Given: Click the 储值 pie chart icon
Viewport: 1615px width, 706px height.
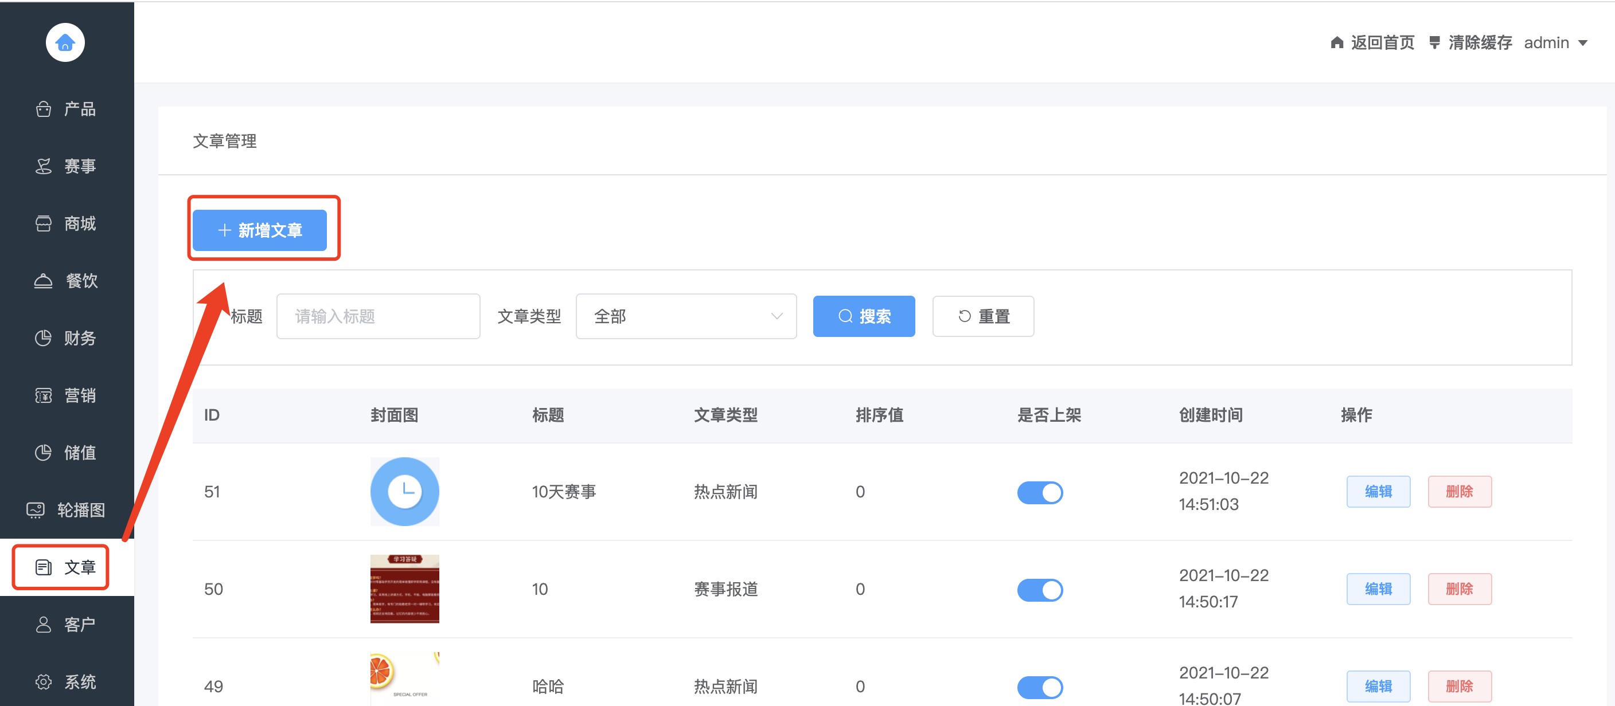Looking at the screenshot, I should tap(43, 453).
